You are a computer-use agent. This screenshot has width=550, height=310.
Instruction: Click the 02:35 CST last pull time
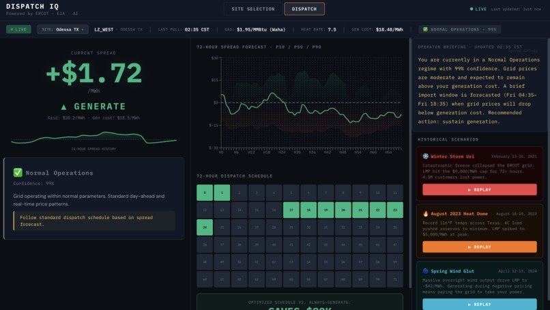coord(197,29)
